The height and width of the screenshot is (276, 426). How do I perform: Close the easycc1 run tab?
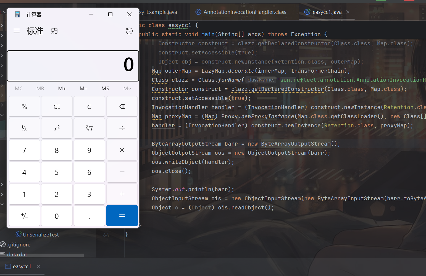coord(38,267)
